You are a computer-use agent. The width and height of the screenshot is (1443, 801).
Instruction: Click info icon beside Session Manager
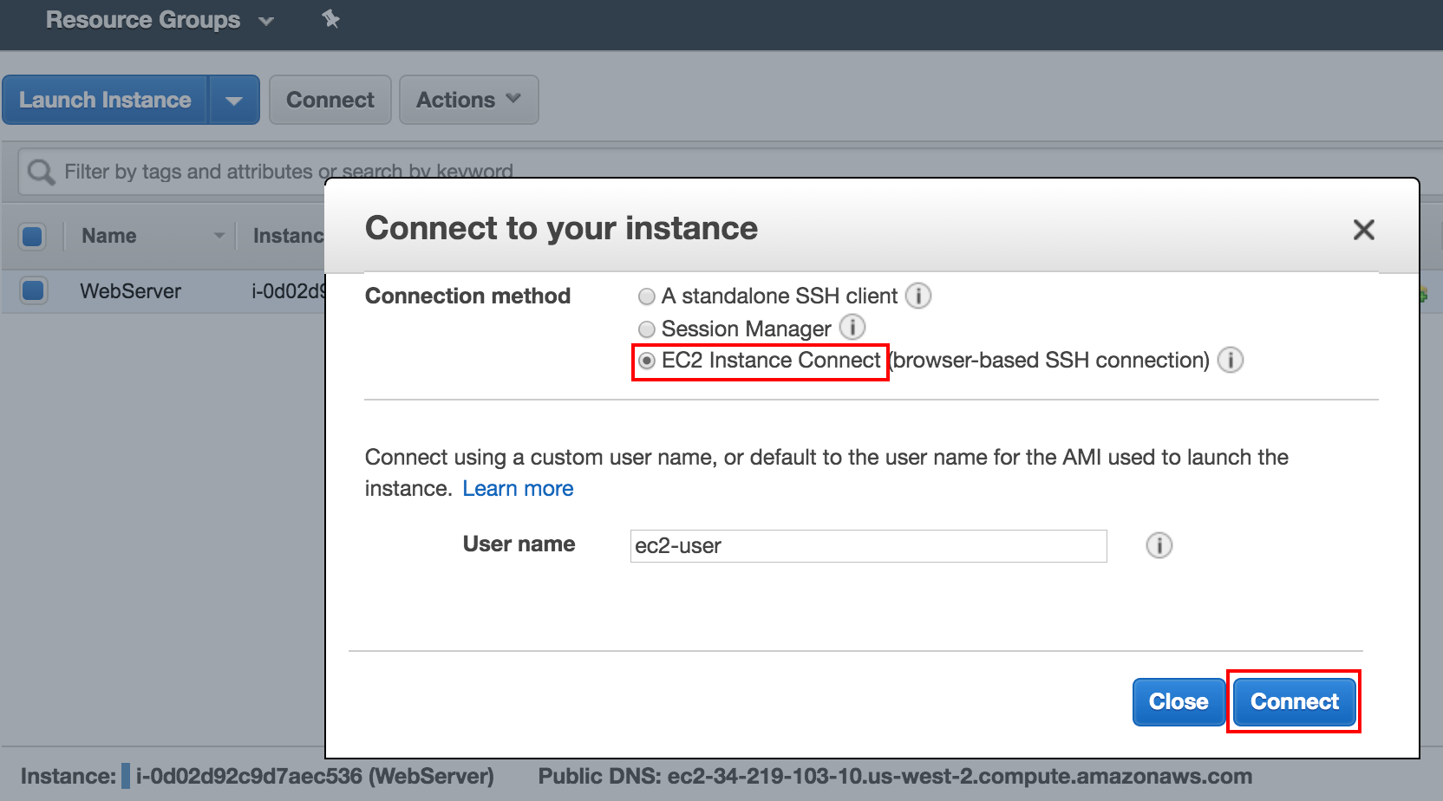(852, 328)
